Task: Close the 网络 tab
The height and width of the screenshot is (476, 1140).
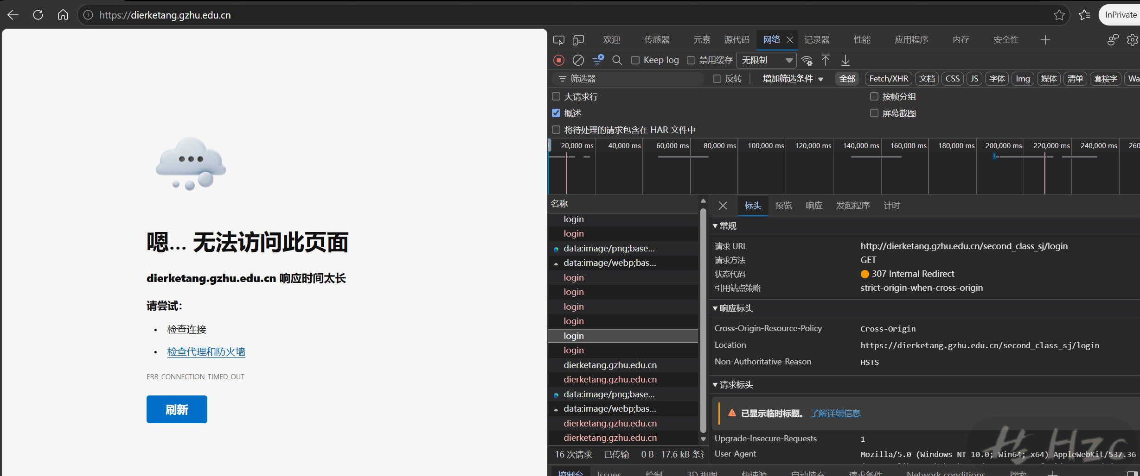Action: point(790,40)
